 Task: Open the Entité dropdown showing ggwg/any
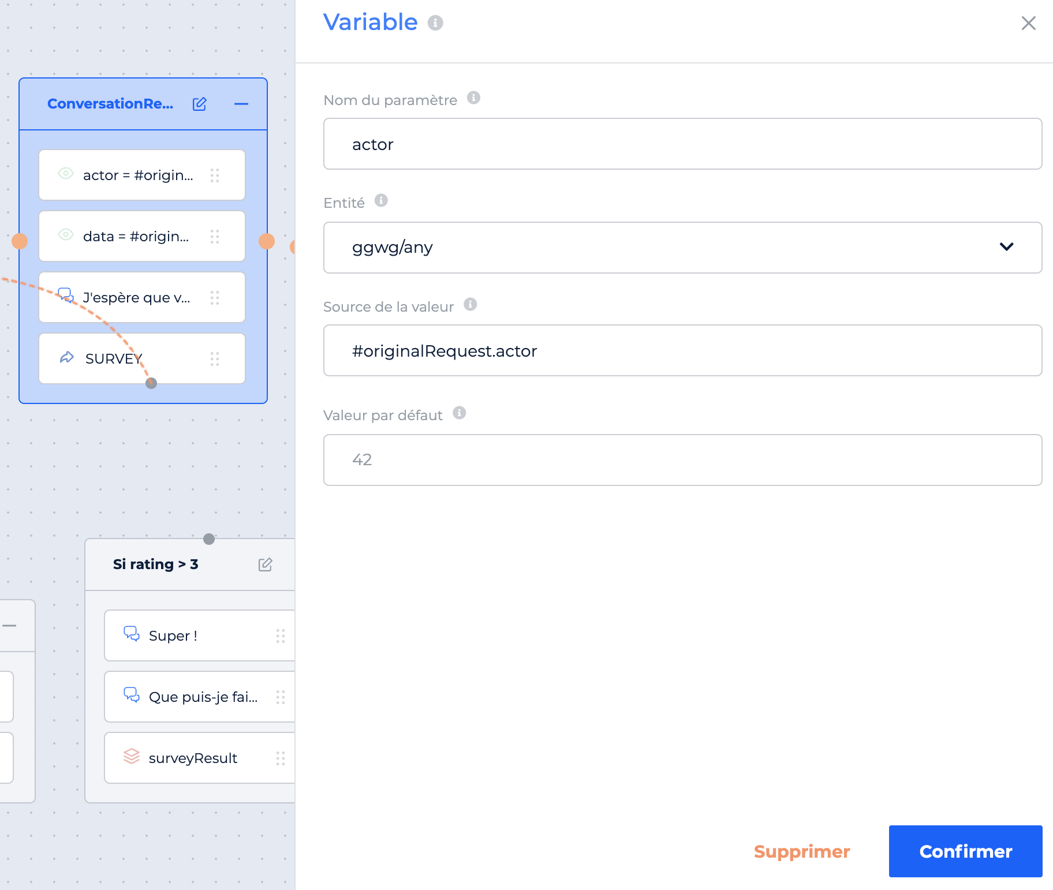pos(682,248)
